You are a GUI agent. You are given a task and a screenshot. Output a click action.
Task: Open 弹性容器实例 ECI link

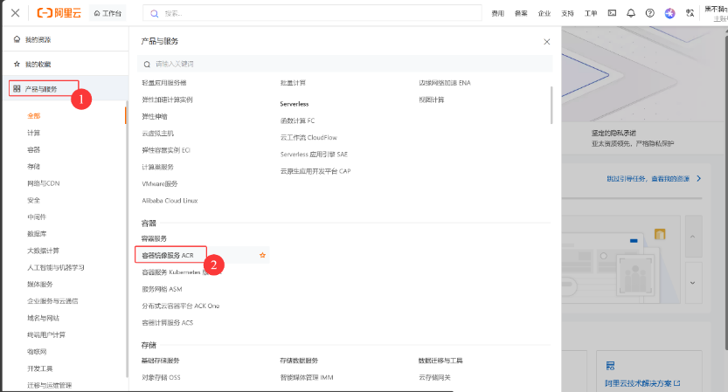(166, 150)
